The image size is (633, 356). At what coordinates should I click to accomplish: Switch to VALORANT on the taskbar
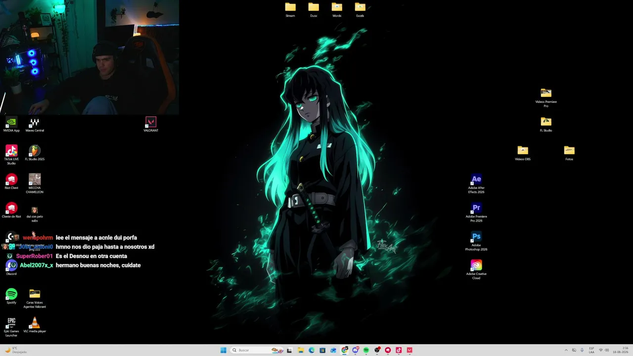409,350
